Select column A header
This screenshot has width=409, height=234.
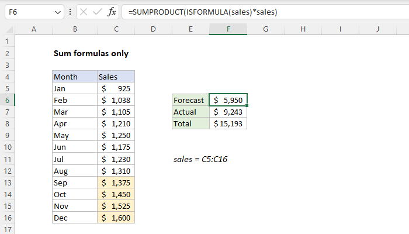[x=34, y=29]
